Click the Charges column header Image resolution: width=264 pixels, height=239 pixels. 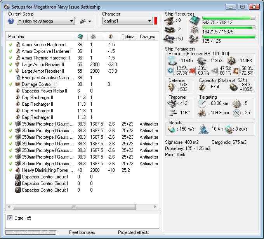(x=147, y=37)
